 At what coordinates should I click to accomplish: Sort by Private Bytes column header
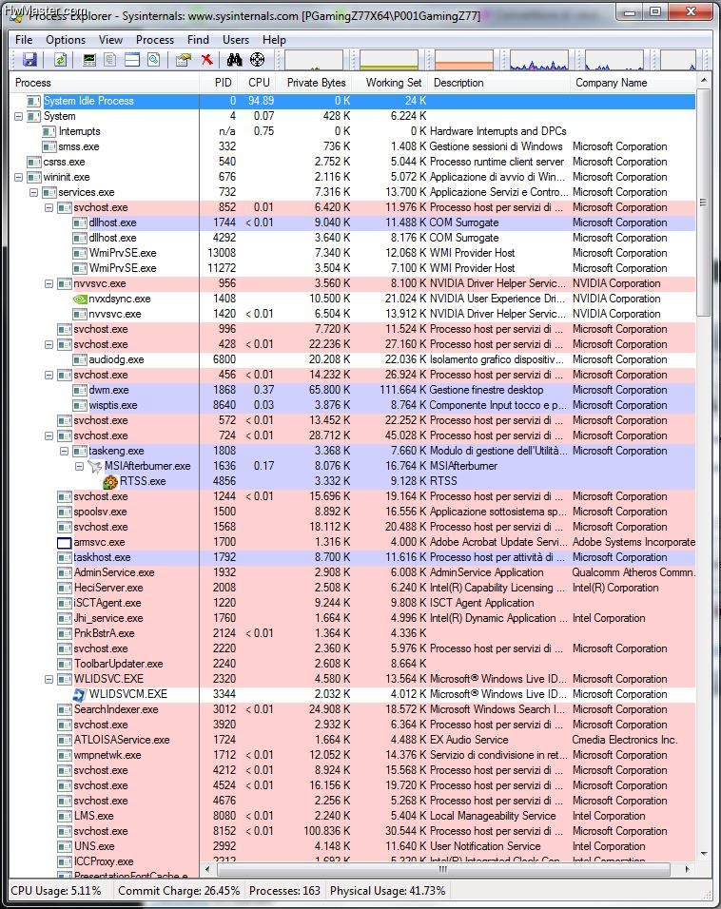[316, 83]
